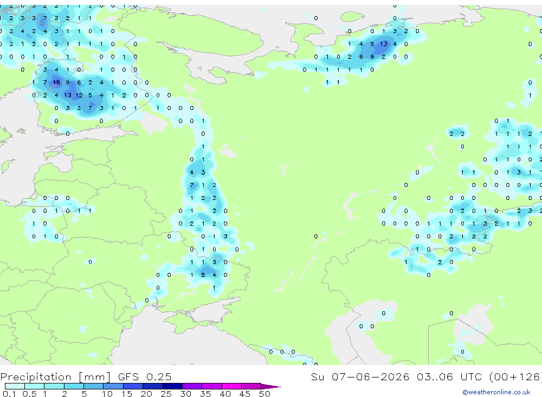Image resolution: width=542 pixels, height=397 pixels.
Task: Click the legend label '25'
Action: pyautogui.click(x=166, y=394)
